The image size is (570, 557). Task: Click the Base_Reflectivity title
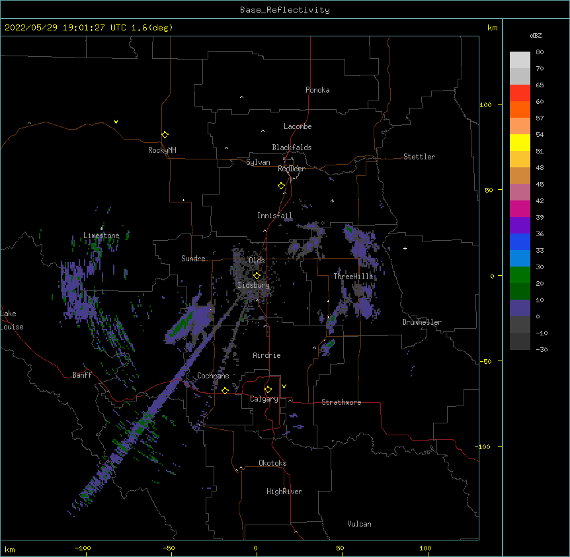coord(285,10)
